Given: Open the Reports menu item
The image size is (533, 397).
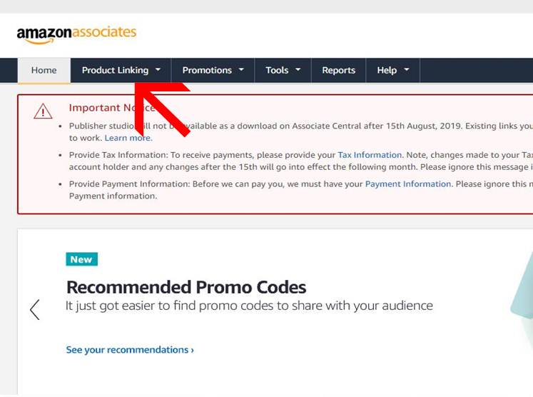Looking at the screenshot, I should click(338, 70).
